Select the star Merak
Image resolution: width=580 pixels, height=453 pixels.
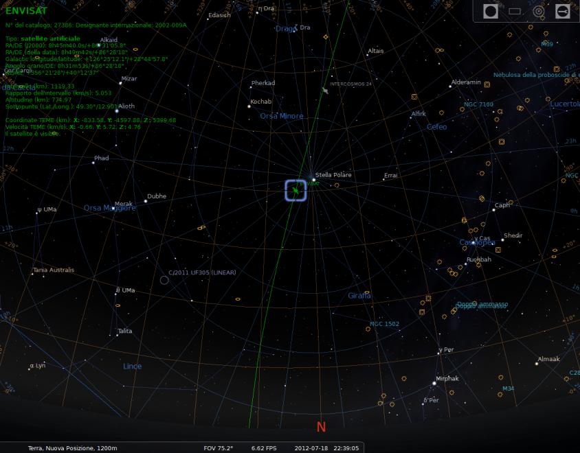click(113, 209)
